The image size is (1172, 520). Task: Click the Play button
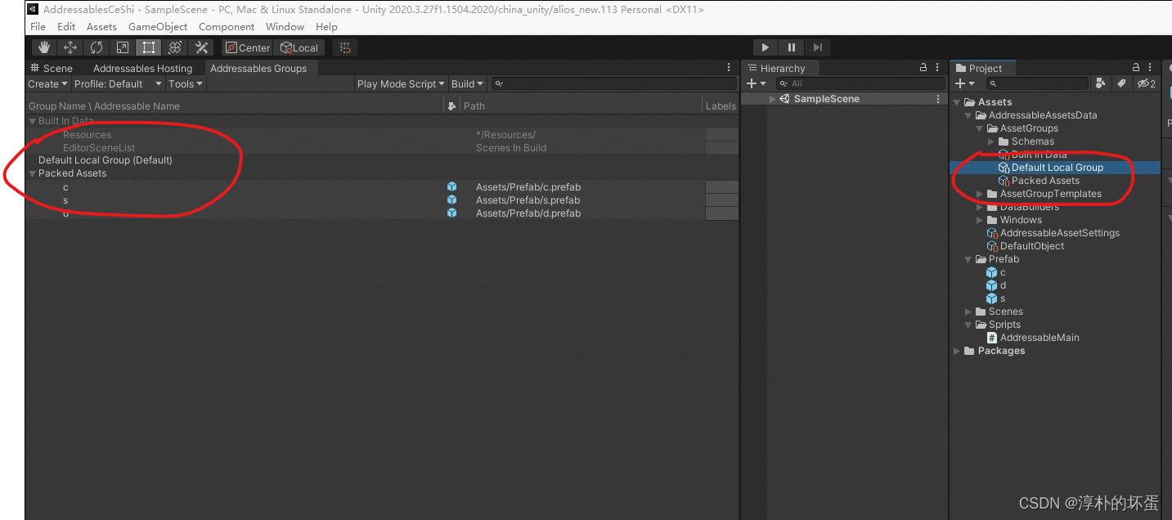(765, 47)
